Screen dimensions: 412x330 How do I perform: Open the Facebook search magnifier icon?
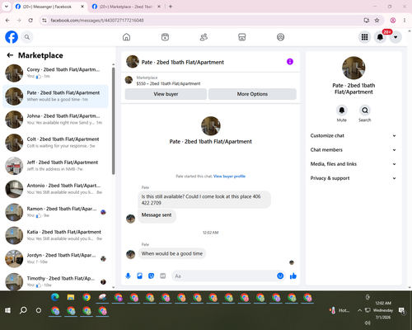27,37
